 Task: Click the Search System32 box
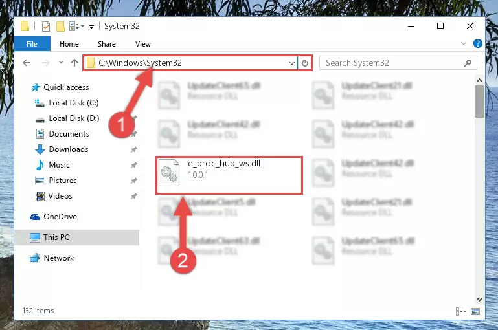click(398, 63)
